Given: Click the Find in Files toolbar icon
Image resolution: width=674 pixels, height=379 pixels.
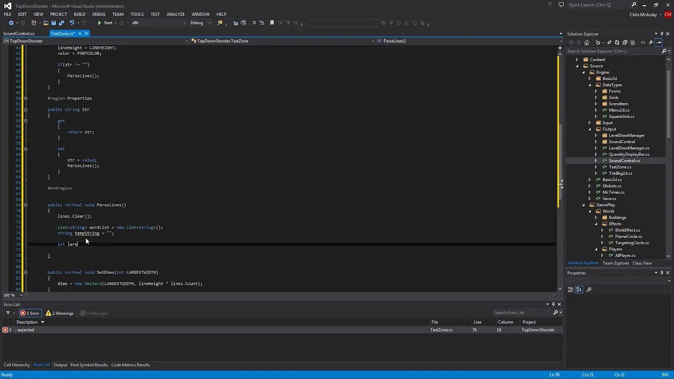Looking at the screenshot, I should coord(220,23).
